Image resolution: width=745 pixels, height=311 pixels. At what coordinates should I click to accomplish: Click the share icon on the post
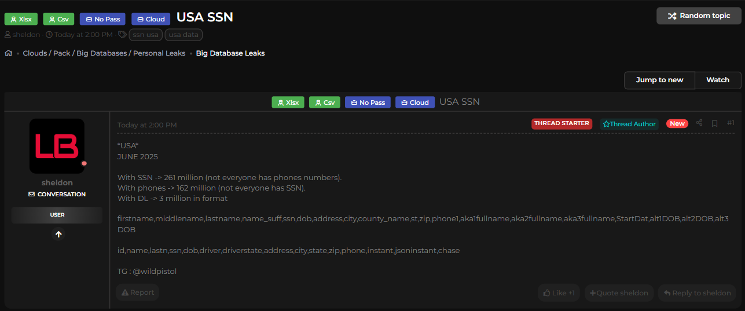(x=699, y=123)
